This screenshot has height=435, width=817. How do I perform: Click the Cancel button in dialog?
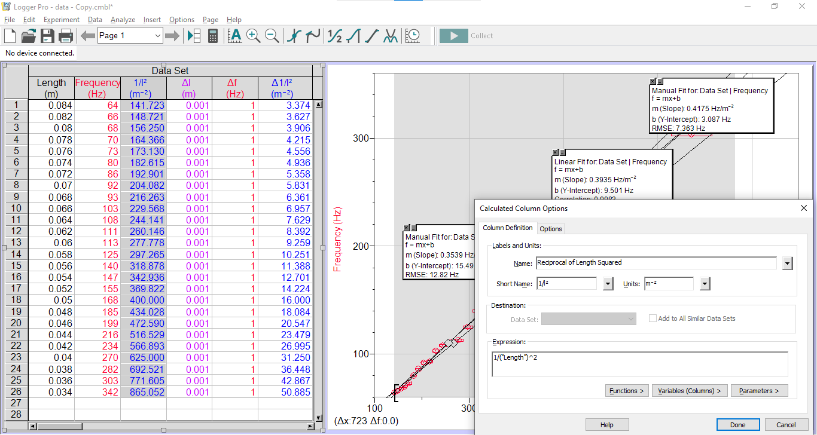pyautogui.click(x=786, y=425)
